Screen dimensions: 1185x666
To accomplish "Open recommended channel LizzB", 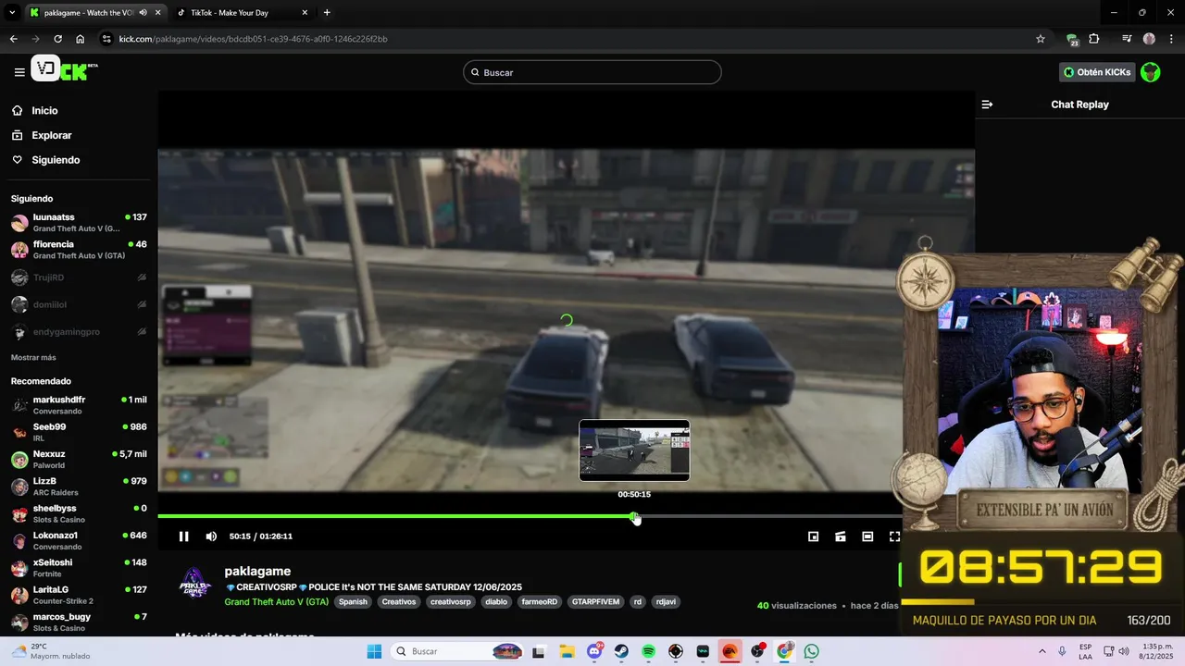I will coord(79,487).
